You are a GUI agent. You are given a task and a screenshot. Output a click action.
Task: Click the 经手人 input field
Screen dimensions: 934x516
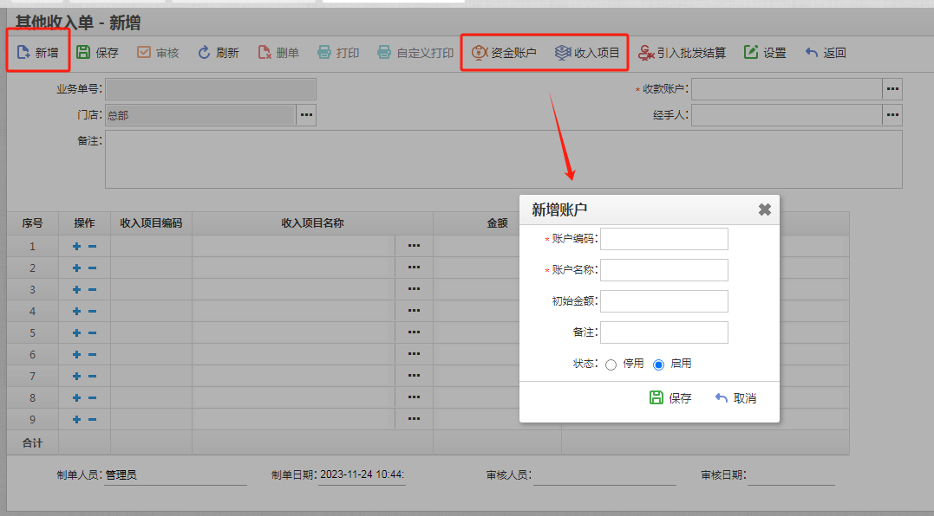[x=787, y=115]
